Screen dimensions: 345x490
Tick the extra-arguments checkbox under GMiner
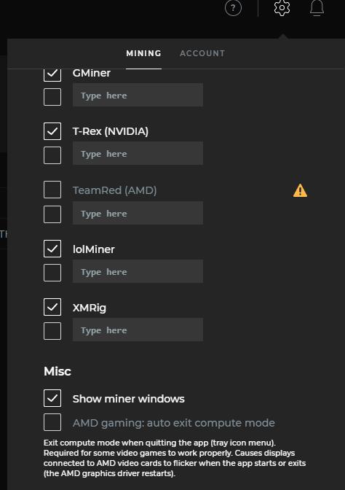coord(52,97)
